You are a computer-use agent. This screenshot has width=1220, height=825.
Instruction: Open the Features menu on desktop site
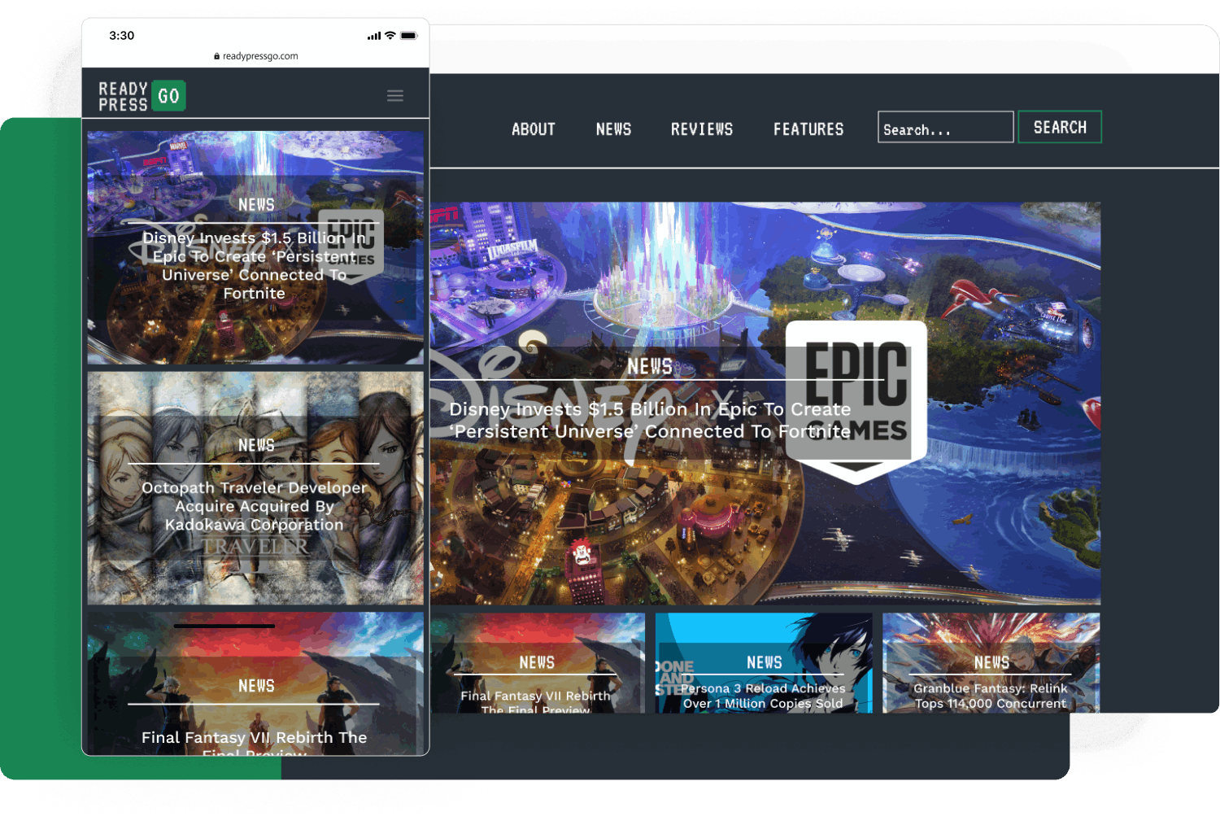coord(808,129)
